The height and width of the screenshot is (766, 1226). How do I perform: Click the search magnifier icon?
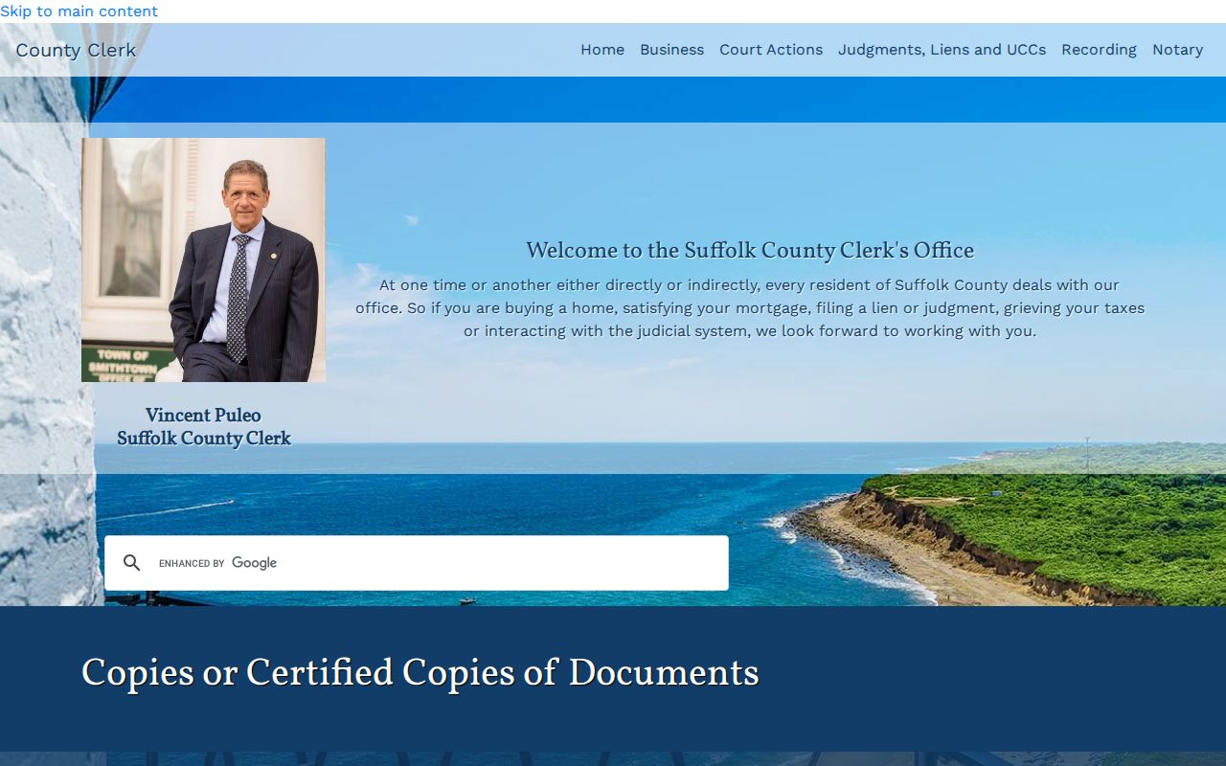pyautogui.click(x=132, y=563)
